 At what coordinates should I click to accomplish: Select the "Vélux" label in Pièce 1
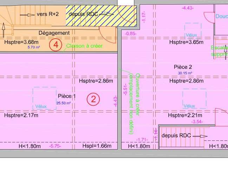click(x=41, y=106)
